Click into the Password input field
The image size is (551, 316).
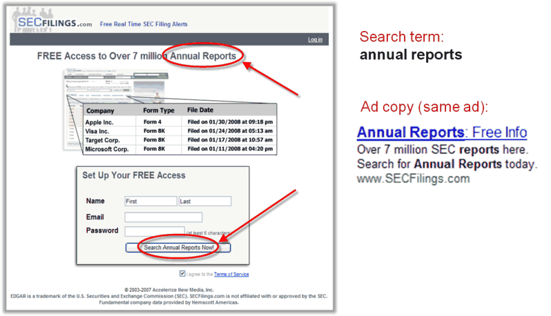pos(155,231)
